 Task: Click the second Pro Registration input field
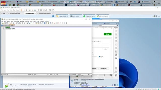[100, 46]
